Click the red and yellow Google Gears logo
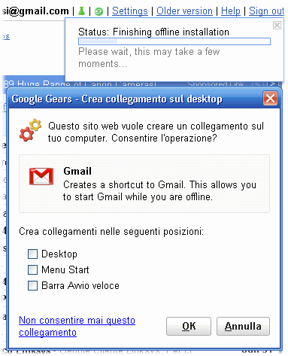Viewport: 288px width, 356px height. 30,130
